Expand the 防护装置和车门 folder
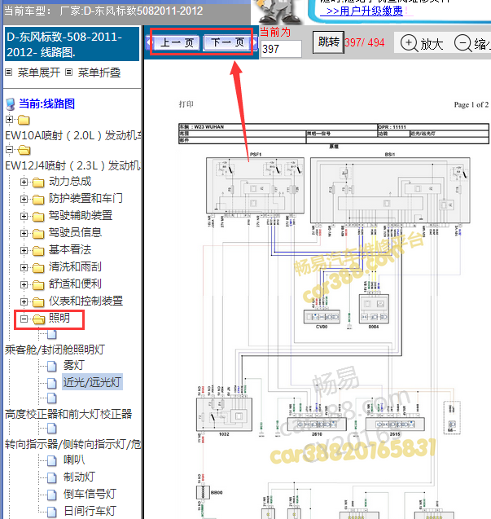 24,199
